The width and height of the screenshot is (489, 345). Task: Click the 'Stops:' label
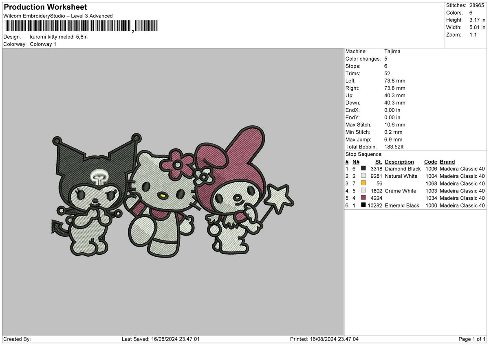(x=353, y=66)
